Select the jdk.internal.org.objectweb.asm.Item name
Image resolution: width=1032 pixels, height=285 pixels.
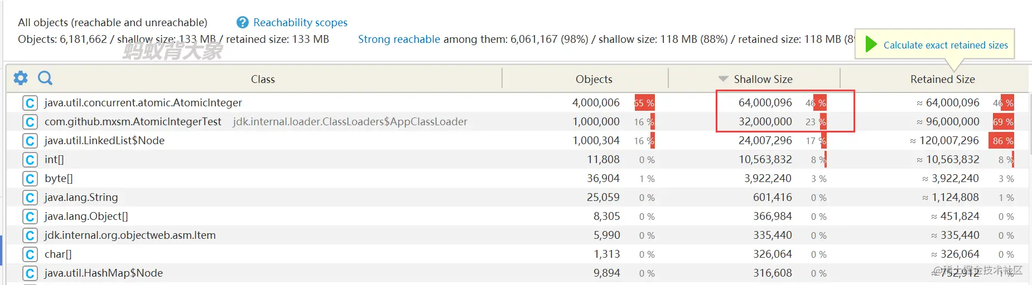(x=130, y=235)
